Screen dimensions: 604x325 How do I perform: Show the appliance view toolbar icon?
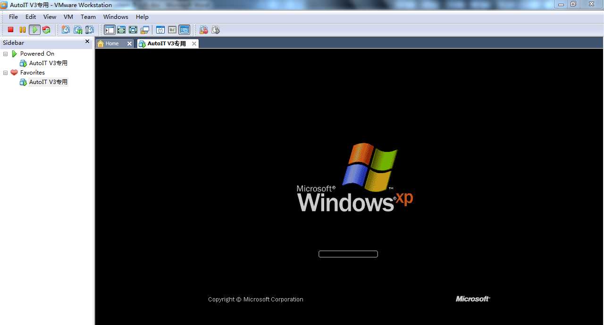[172, 30]
